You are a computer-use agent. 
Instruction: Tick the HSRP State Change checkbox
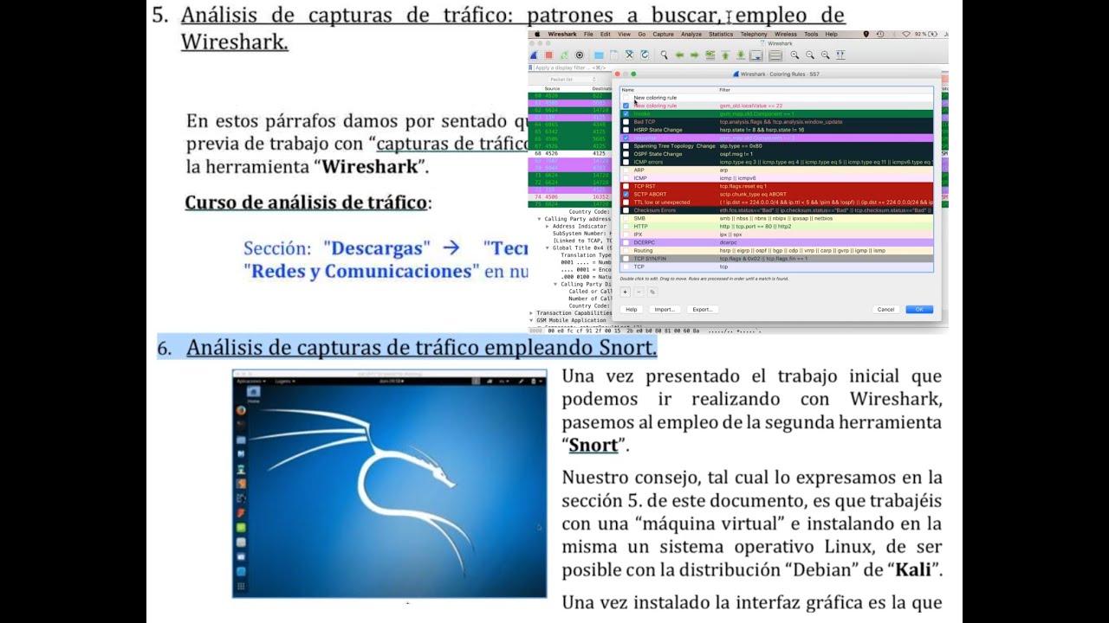click(x=626, y=130)
